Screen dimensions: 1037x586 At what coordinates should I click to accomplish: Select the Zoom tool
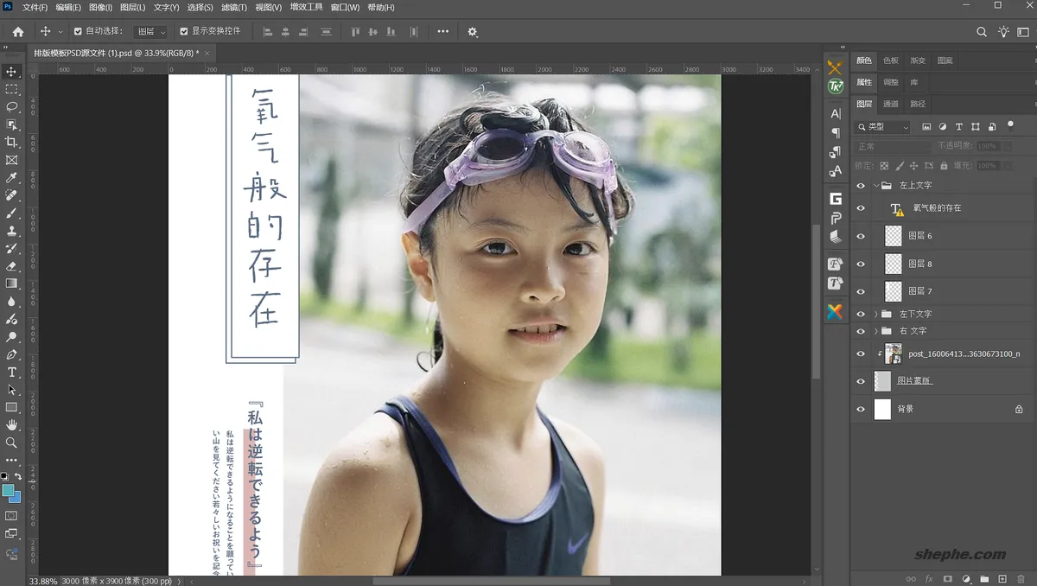(12, 442)
